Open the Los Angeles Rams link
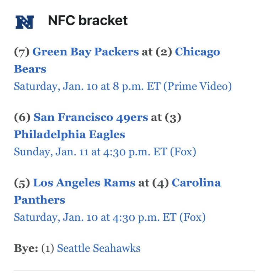Viewport: 269px width, 273px height. pos(84,183)
